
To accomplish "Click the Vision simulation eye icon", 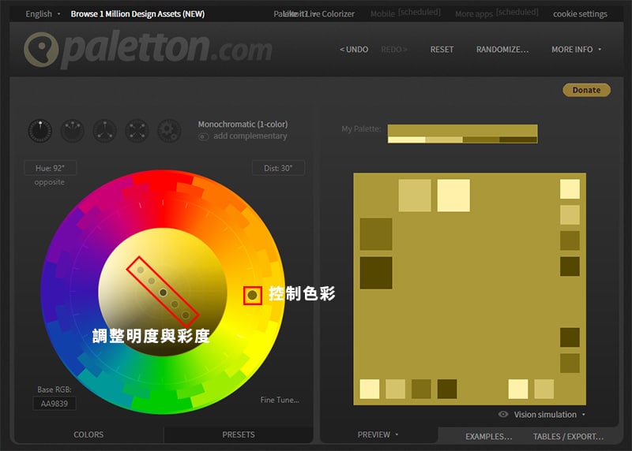I will [x=503, y=414].
